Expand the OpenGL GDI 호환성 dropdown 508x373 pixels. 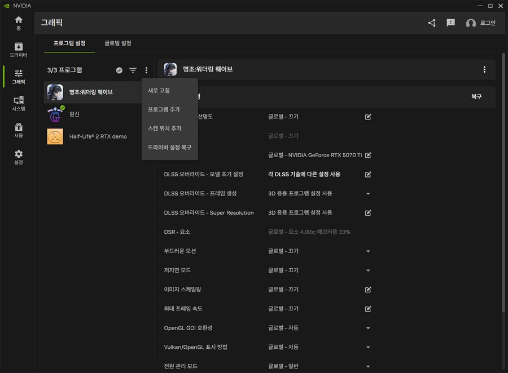pos(368,328)
